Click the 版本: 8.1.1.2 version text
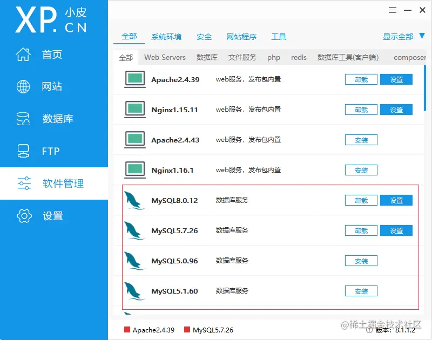The height and width of the screenshot is (340, 432). (x=395, y=330)
